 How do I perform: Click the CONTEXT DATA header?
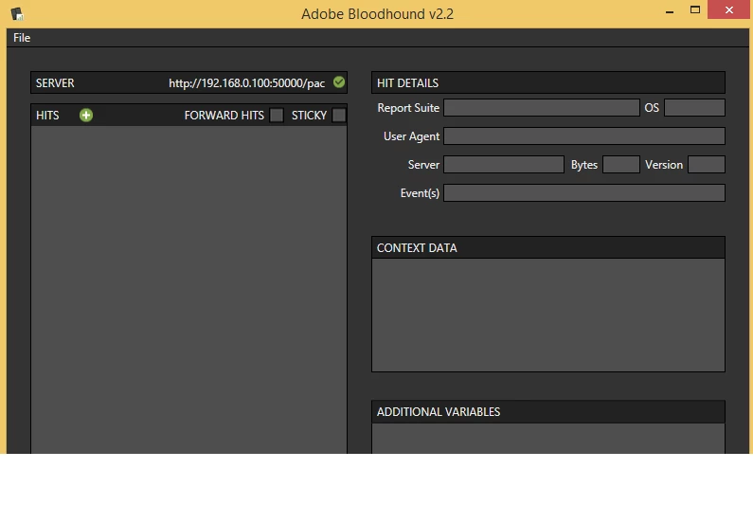tap(548, 247)
